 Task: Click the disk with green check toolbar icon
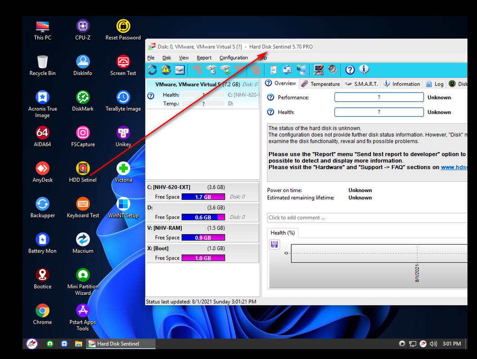tap(225, 70)
